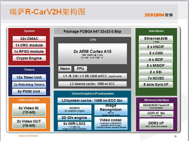Click the 12x Timer Unit block
Viewport: 189px width, 141px height.
(29, 77)
